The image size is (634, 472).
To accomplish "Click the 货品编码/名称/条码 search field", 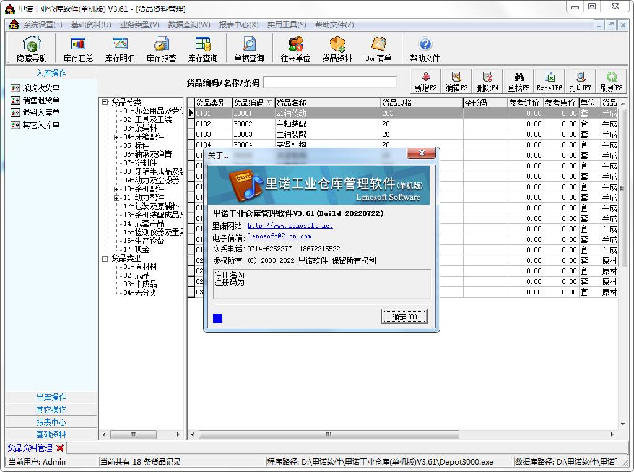I will point(330,82).
